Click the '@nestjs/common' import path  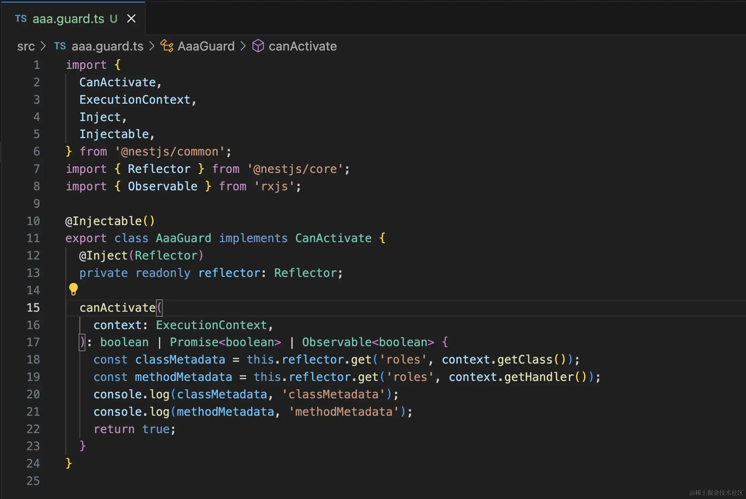click(170, 152)
